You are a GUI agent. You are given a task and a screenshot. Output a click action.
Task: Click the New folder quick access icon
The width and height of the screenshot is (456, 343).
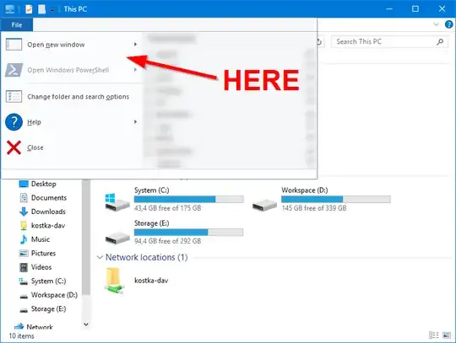(42, 9)
